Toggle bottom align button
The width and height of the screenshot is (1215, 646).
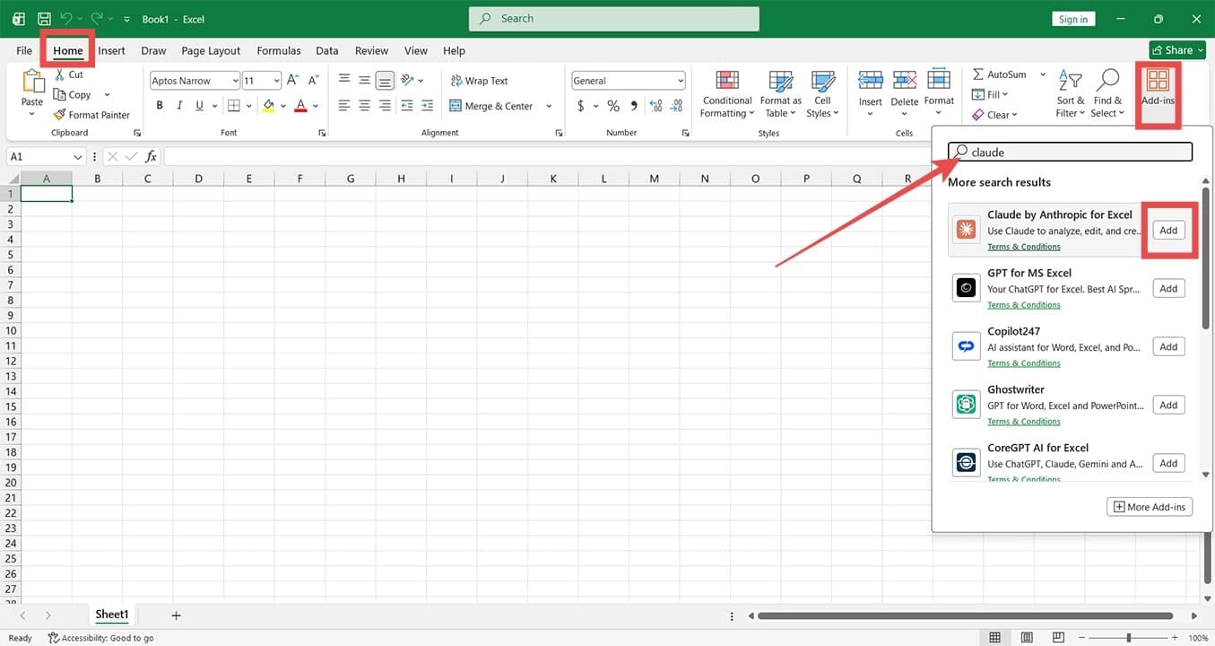(x=385, y=81)
